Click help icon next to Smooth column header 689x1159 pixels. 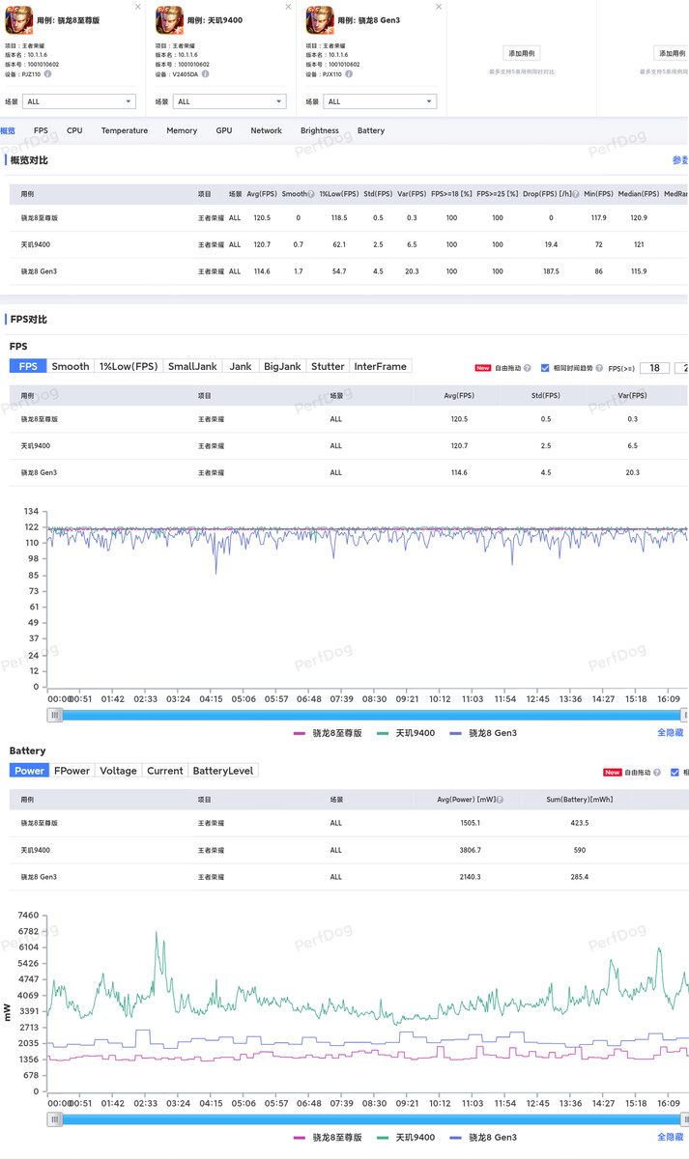point(311,194)
